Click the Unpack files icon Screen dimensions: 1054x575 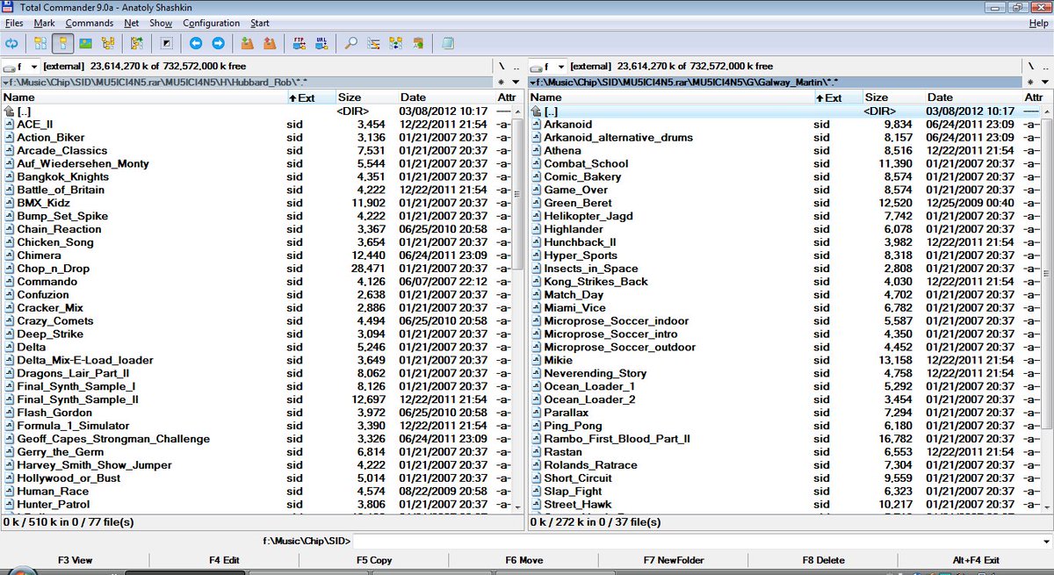click(270, 43)
